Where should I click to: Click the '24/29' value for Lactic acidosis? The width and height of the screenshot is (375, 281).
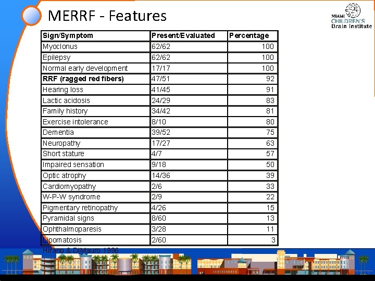pos(161,100)
